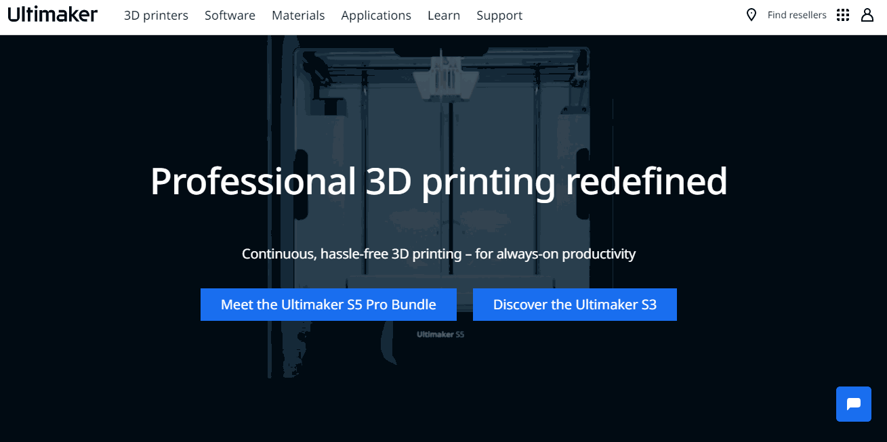This screenshot has height=442, width=887.
Task: Click the Find resellers link
Action: tap(797, 15)
